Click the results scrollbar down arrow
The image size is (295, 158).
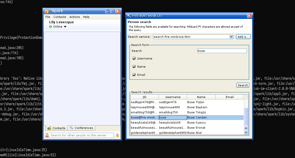tap(246, 132)
